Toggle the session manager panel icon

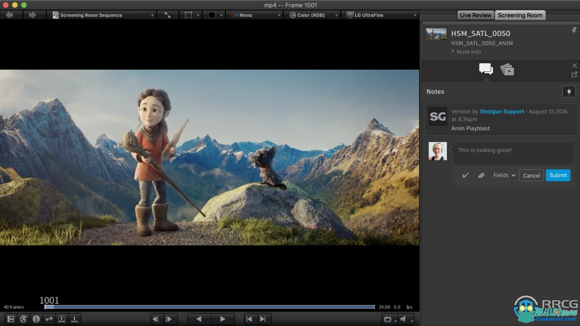click(x=11, y=319)
